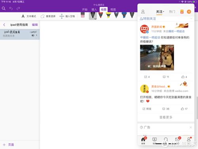Open Weibo profile icon at top

tap(143, 12)
